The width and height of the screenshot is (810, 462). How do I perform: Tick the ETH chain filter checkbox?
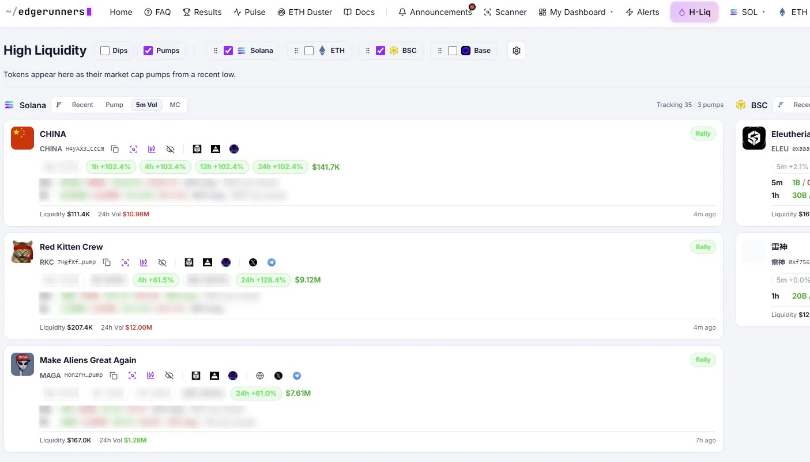tap(309, 51)
